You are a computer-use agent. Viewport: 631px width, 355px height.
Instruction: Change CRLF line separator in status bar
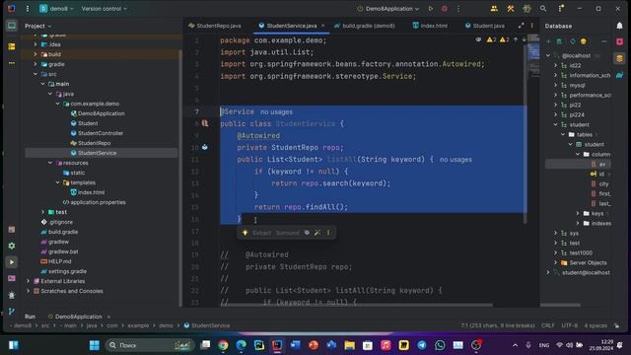(548, 325)
